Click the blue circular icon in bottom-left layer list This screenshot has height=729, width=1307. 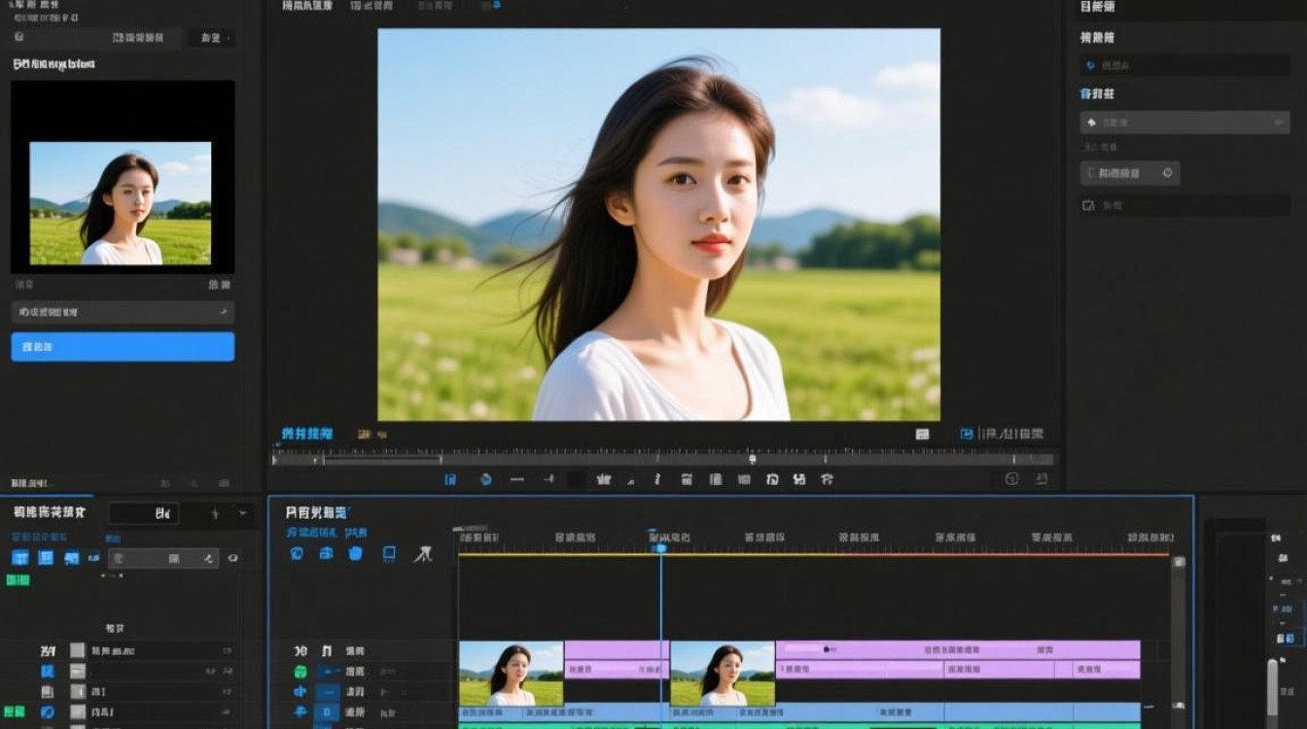tap(48, 712)
